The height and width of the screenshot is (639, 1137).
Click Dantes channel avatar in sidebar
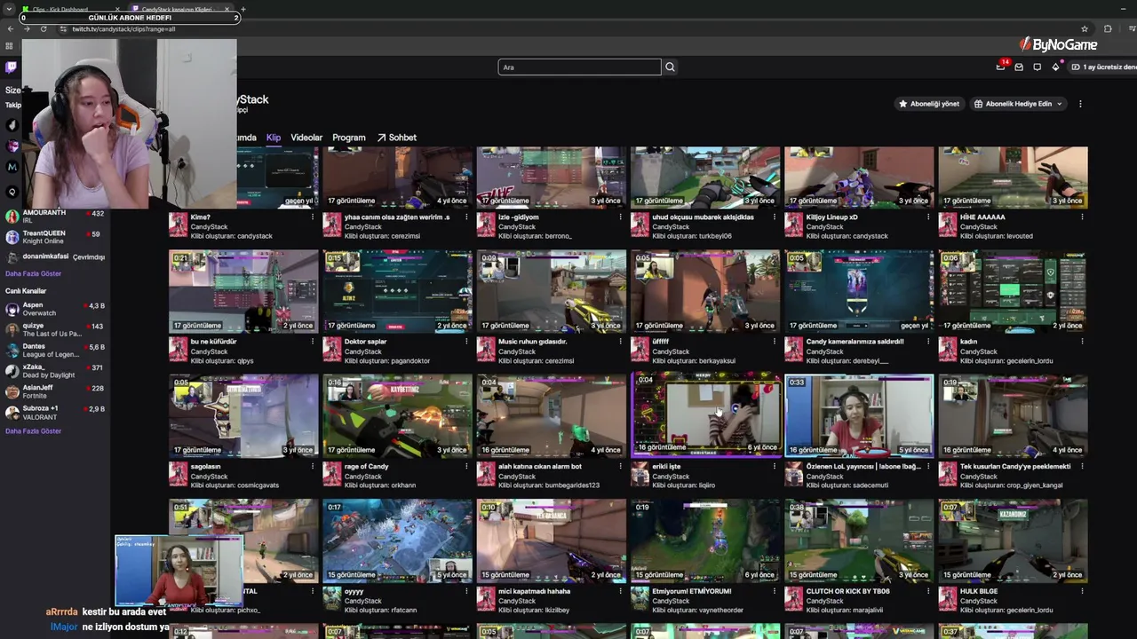click(12, 351)
